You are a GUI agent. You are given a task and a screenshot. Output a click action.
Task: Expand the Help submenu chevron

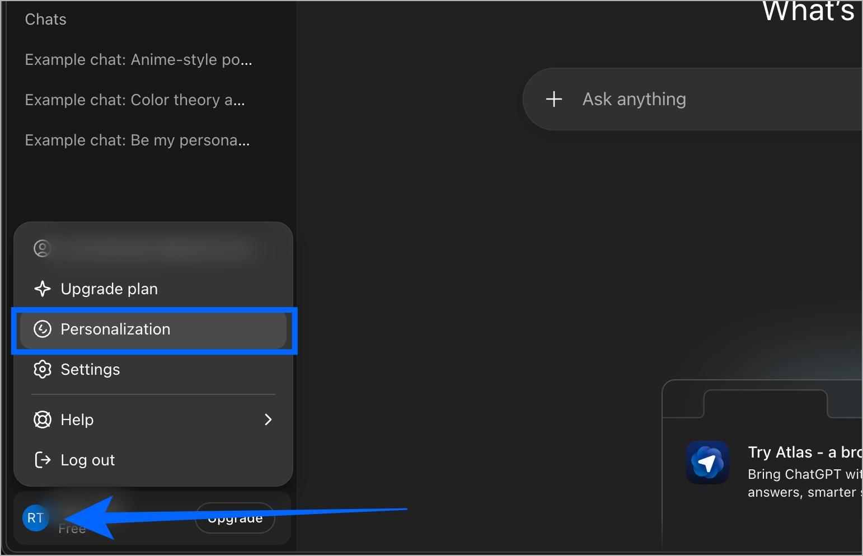point(269,420)
